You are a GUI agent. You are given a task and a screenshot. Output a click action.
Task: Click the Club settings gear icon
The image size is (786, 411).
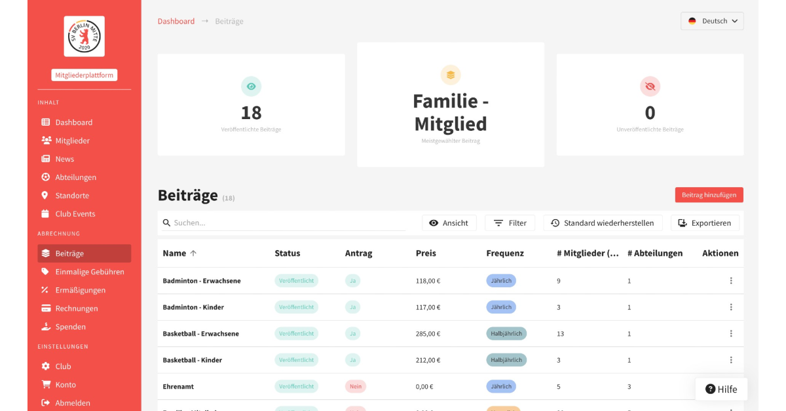pos(45,366)
